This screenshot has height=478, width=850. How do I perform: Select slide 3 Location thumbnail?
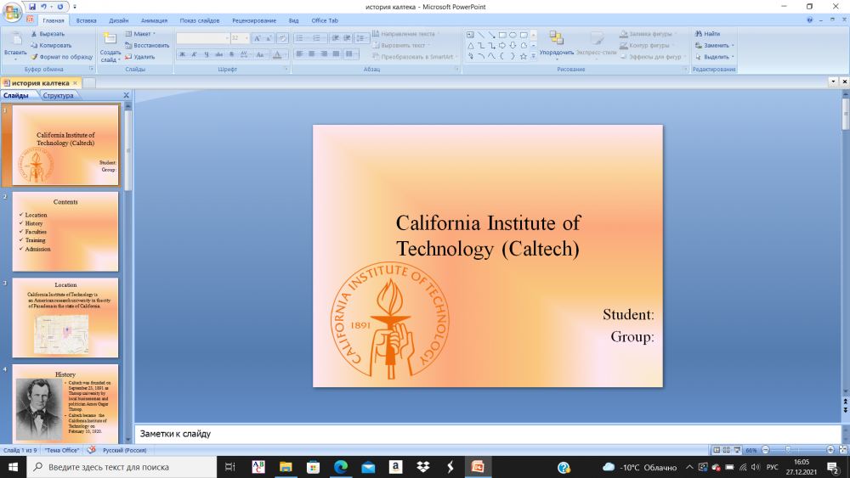65,318
